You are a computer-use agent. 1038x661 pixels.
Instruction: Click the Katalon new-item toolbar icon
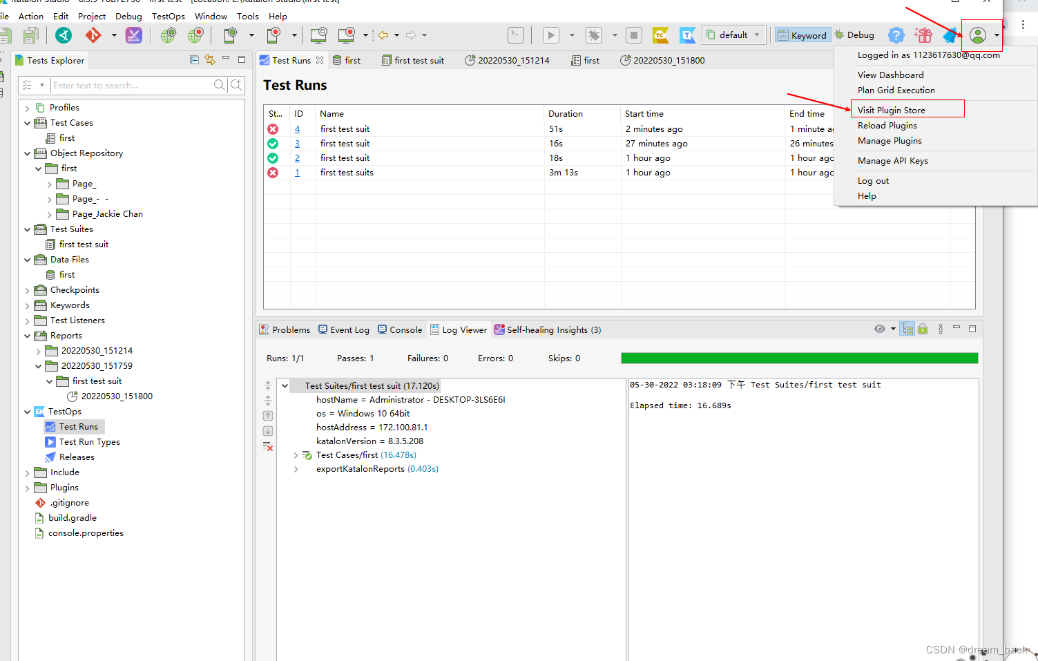tap(64, 35)
